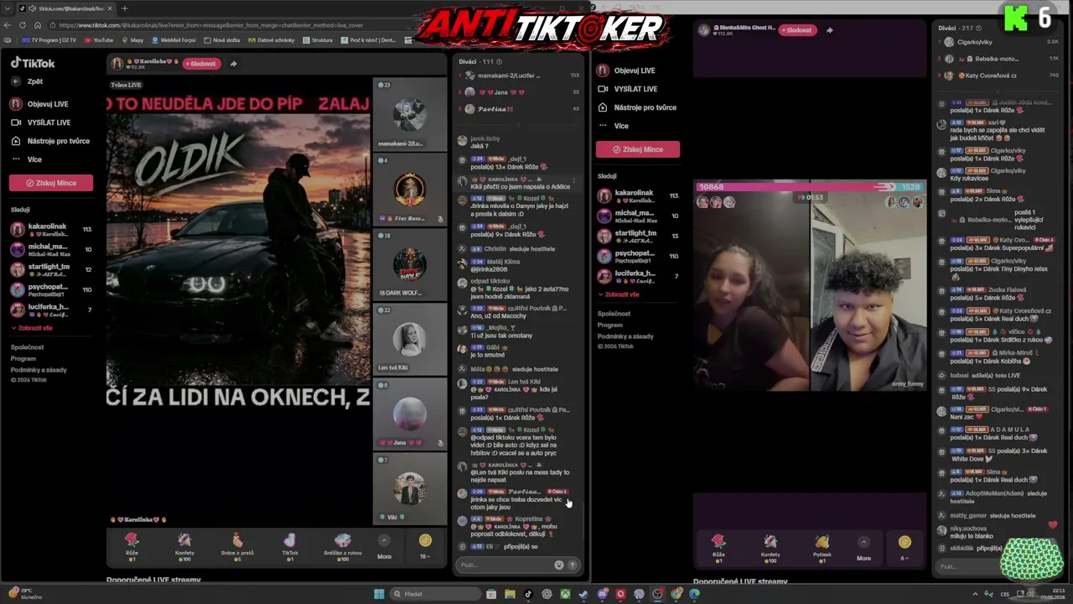Select VYSÍLAT LIVE in the right window sidebar

coord(627,89)
